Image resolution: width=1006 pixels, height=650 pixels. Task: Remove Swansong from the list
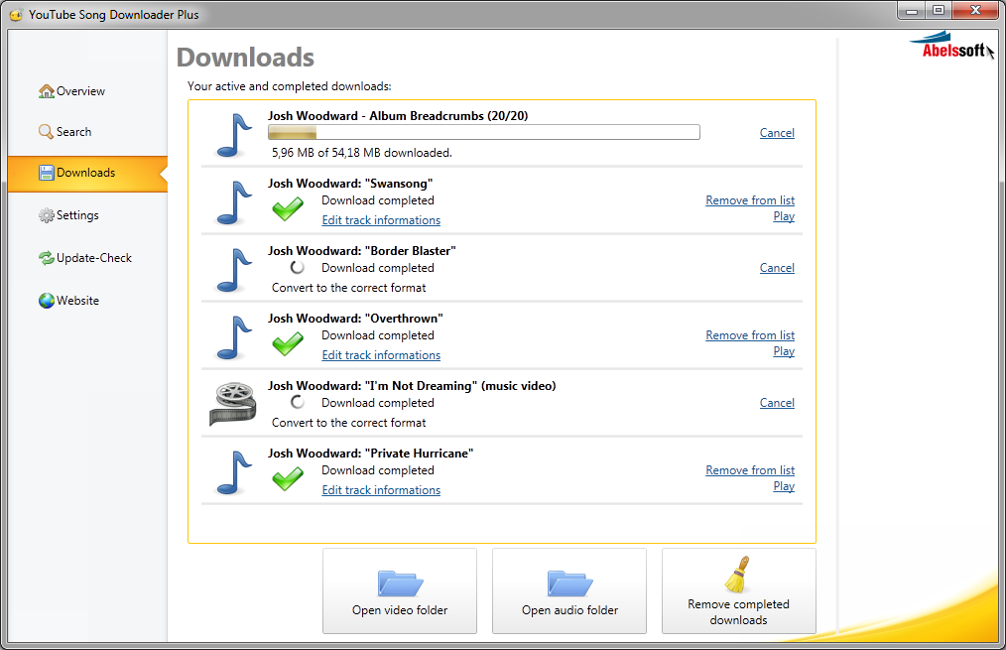click(x=750, y=200)
